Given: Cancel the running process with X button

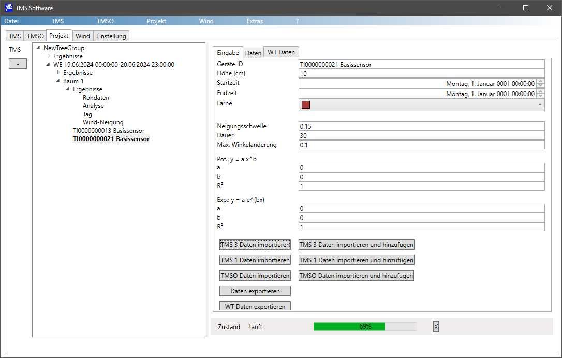Looking at the screenshot, I should 436,326.
